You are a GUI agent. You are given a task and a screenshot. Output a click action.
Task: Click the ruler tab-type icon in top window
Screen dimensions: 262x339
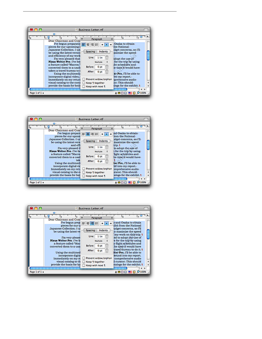(148, 36)
